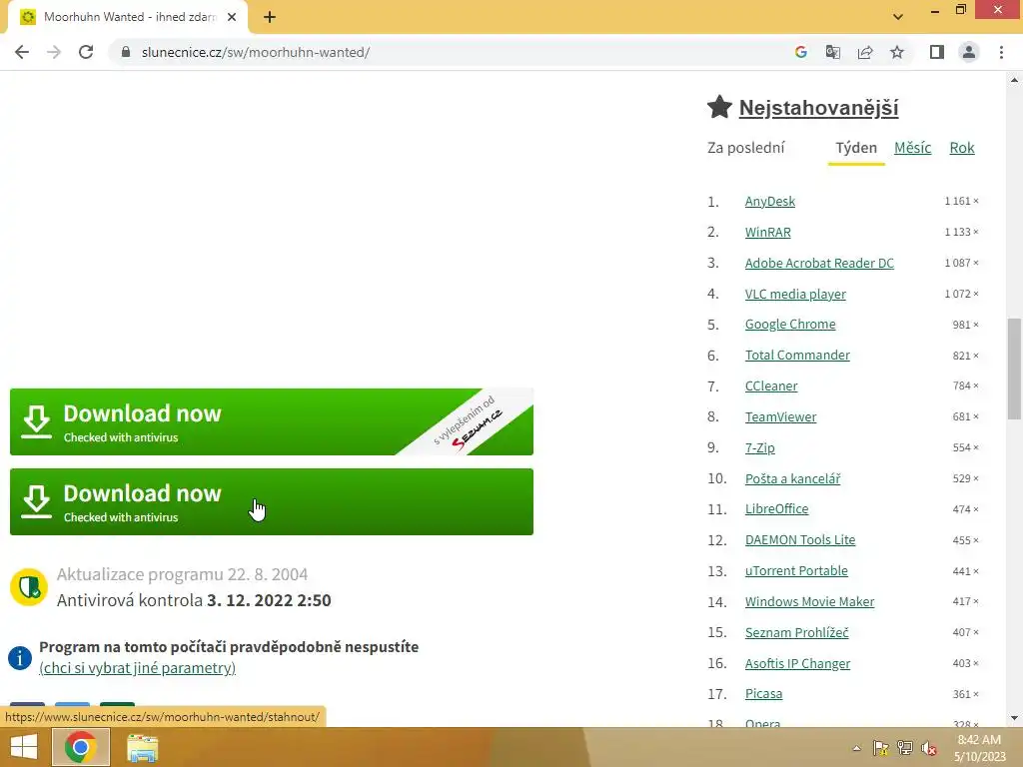Viewport: 1023px width, 767px height.
Task: Expand the tab search dropdown arrow
Action: (898, 17)
